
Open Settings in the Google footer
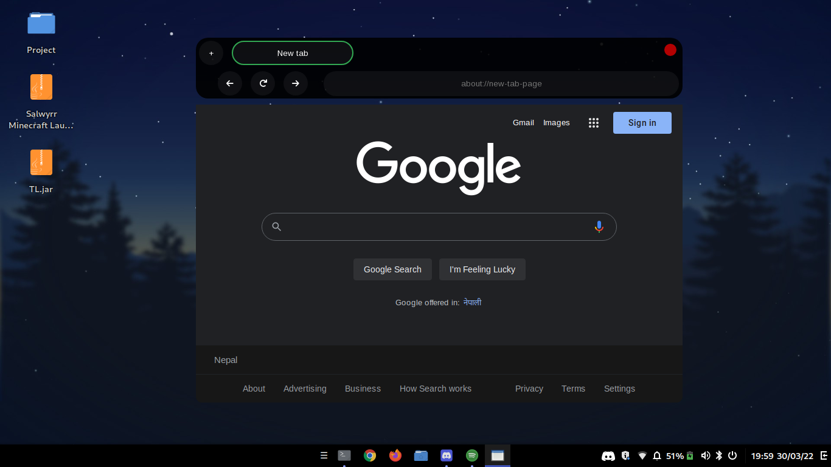(x=619, y=389)
